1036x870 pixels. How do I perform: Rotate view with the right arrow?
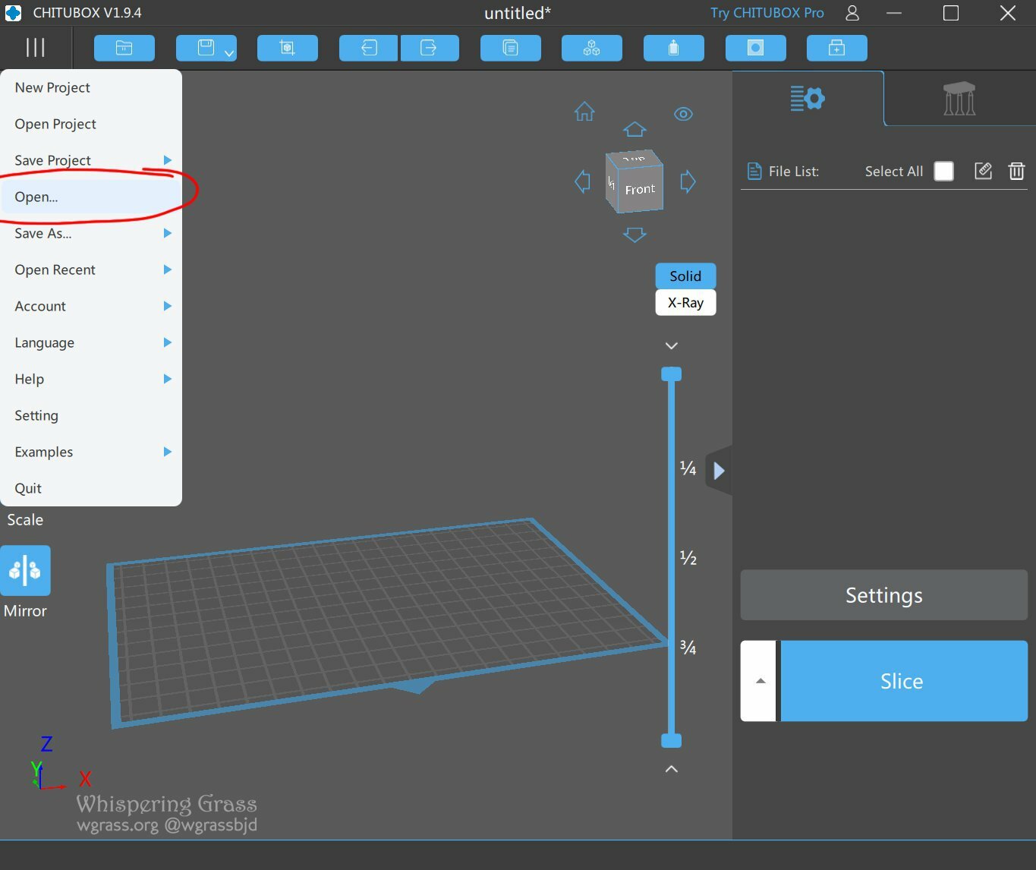[x=688, y=181]
